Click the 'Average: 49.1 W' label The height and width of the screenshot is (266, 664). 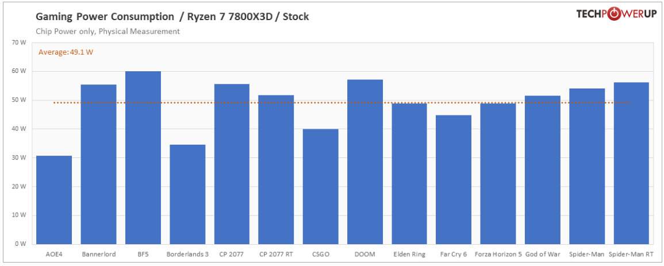tap(66, 52)
